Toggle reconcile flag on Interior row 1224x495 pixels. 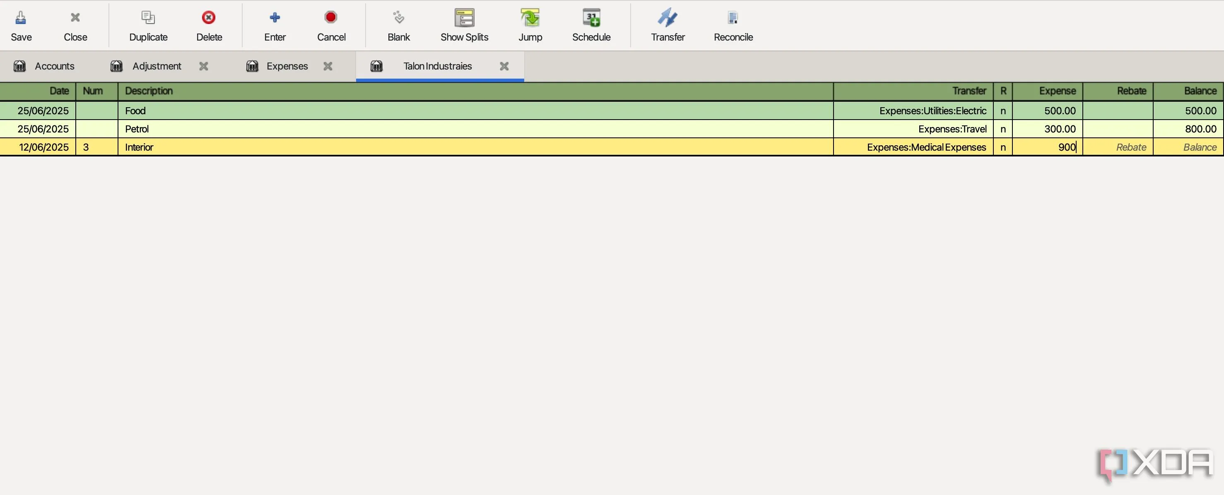click(x=1002, y=147)
